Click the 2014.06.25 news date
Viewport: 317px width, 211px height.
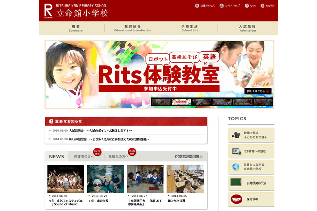point(179,196)
